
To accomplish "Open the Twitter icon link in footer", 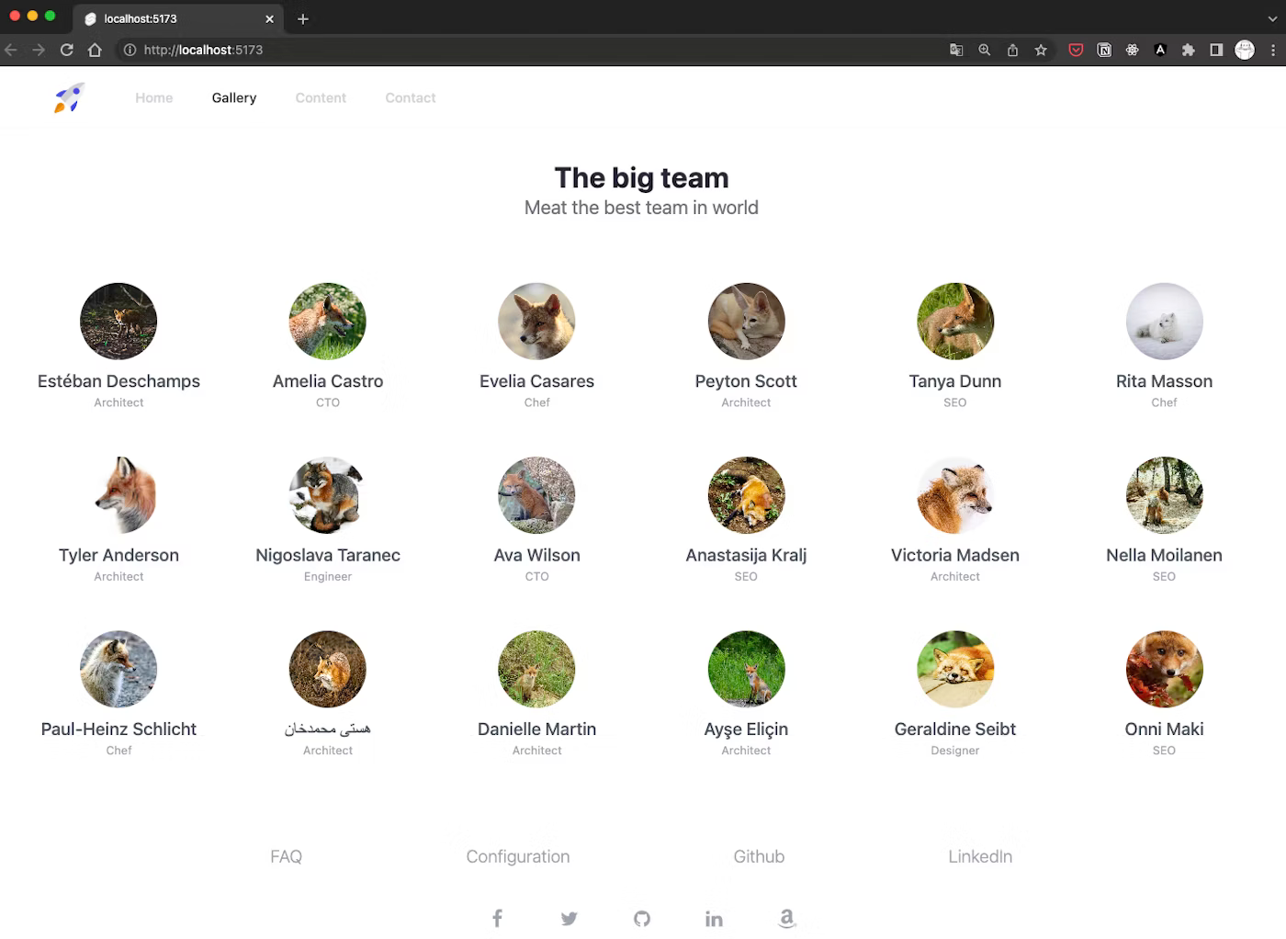I will 570,918.
